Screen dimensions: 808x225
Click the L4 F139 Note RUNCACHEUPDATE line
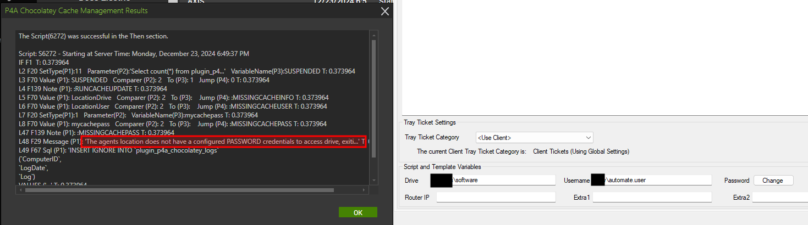point(93,89)
